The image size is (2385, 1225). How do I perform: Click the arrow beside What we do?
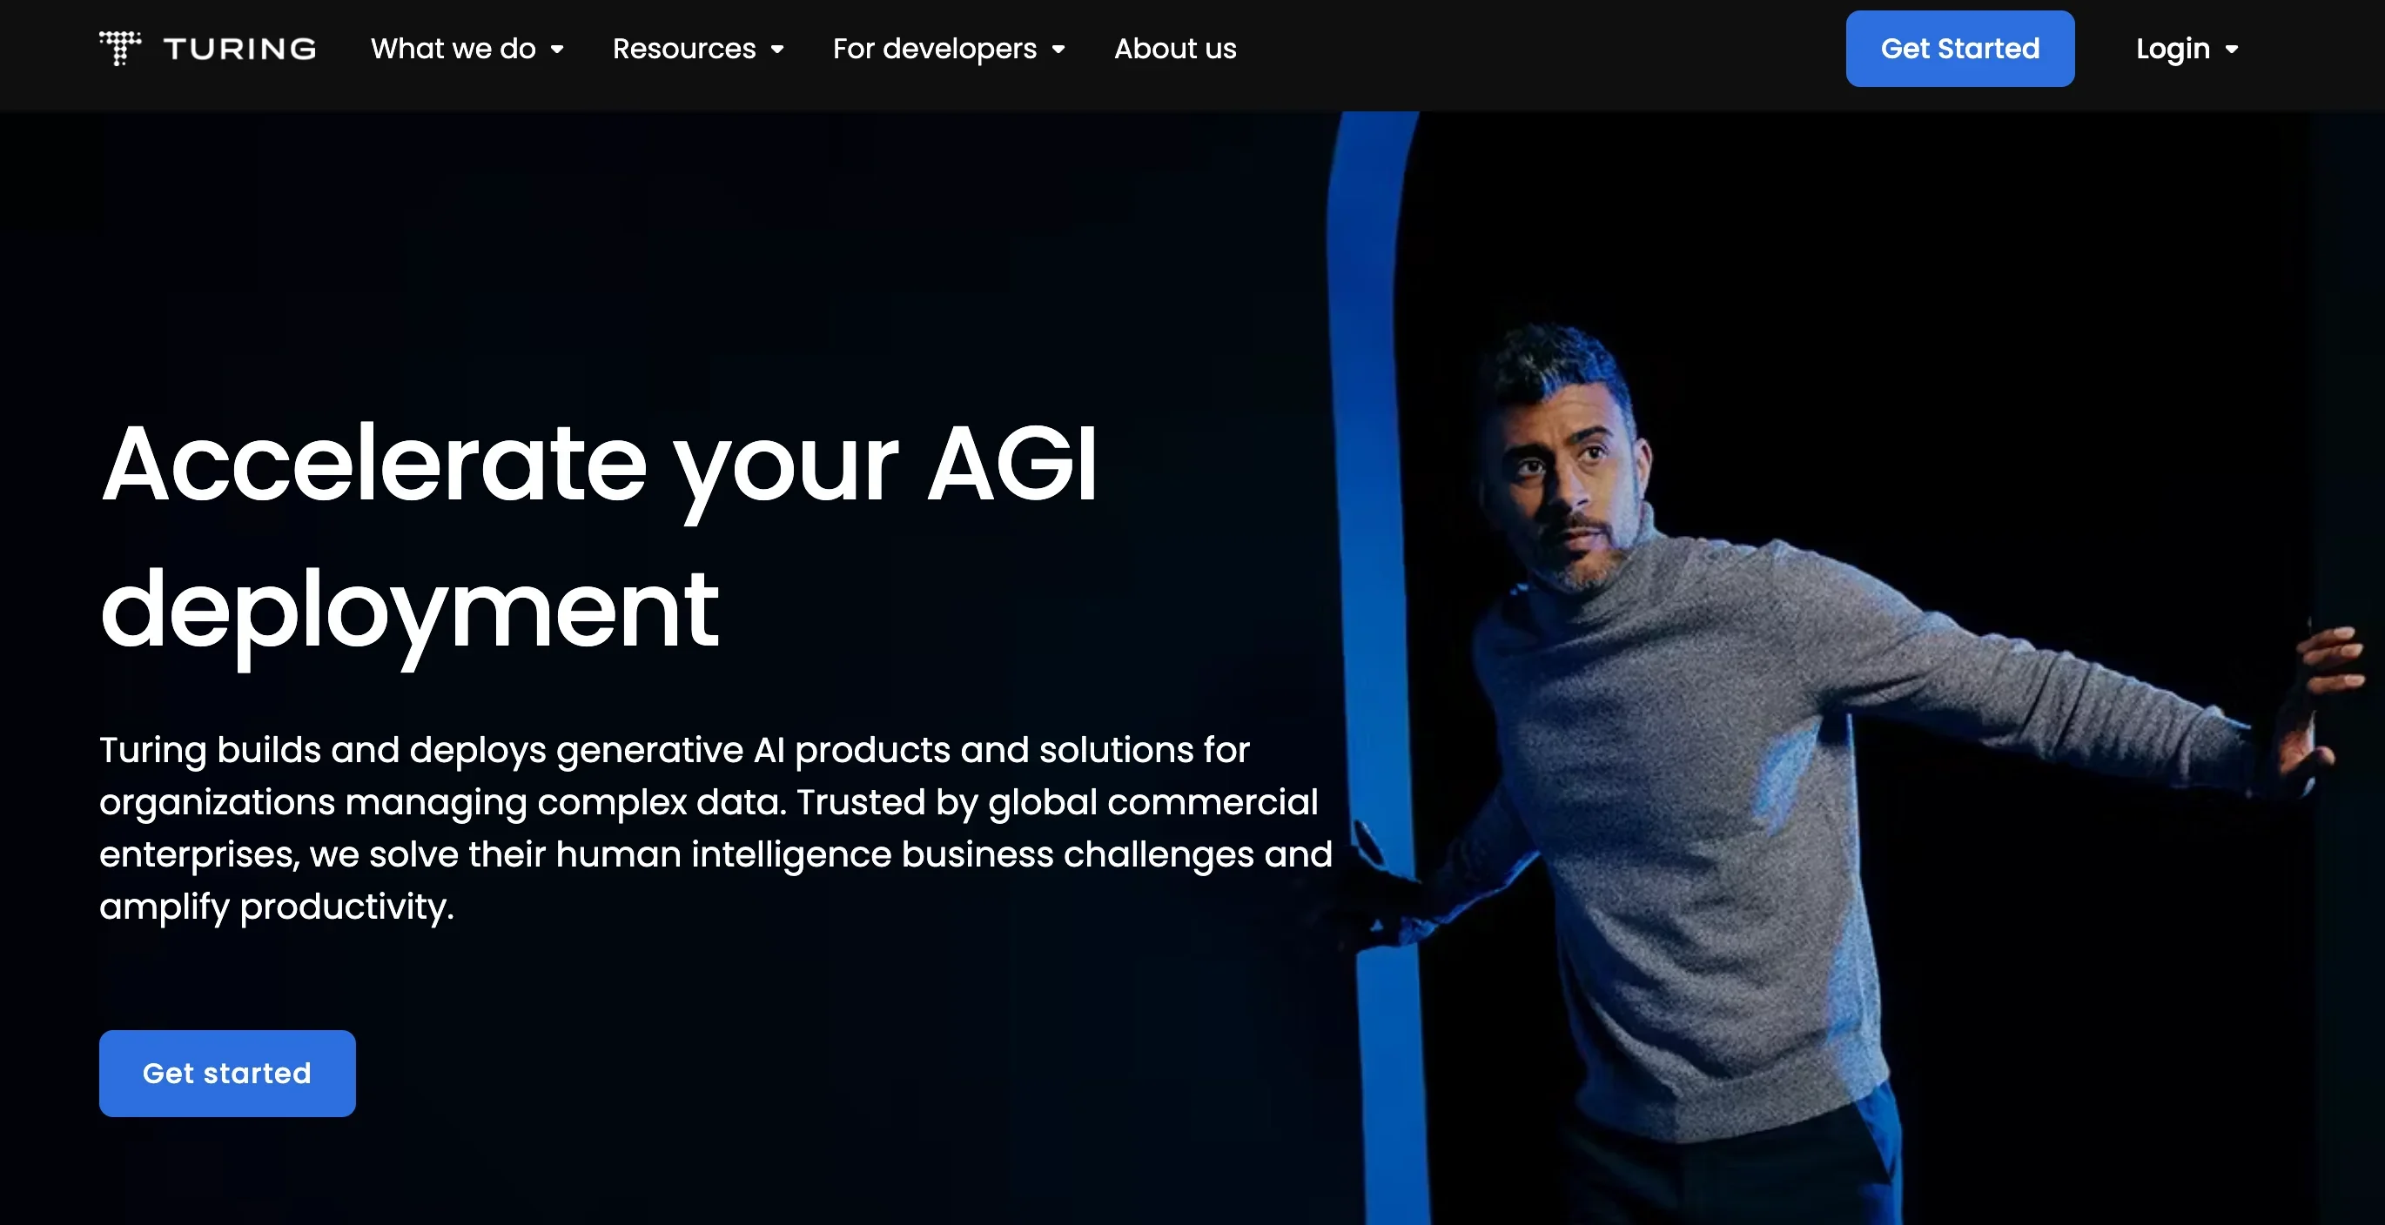pos(557,50)
